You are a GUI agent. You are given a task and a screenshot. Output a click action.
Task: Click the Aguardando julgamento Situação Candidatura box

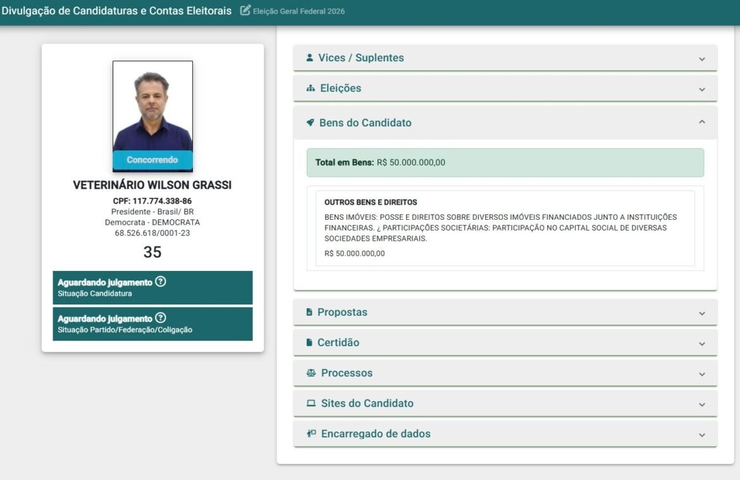click(x=152, y=287)
